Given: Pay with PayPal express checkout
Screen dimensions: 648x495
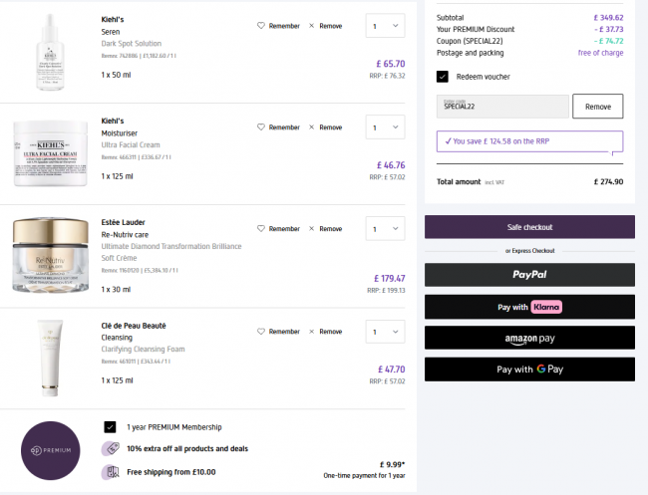Looking at the screenshot, I should pyautogui.click(x=529, y=275).
